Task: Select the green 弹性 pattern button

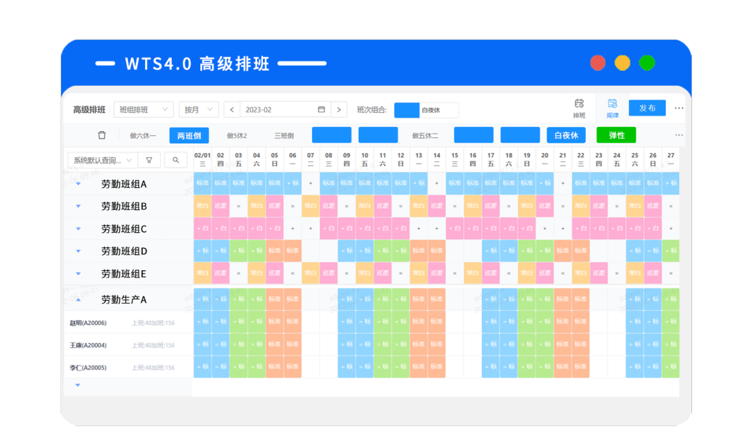Action: click(617, 135)
